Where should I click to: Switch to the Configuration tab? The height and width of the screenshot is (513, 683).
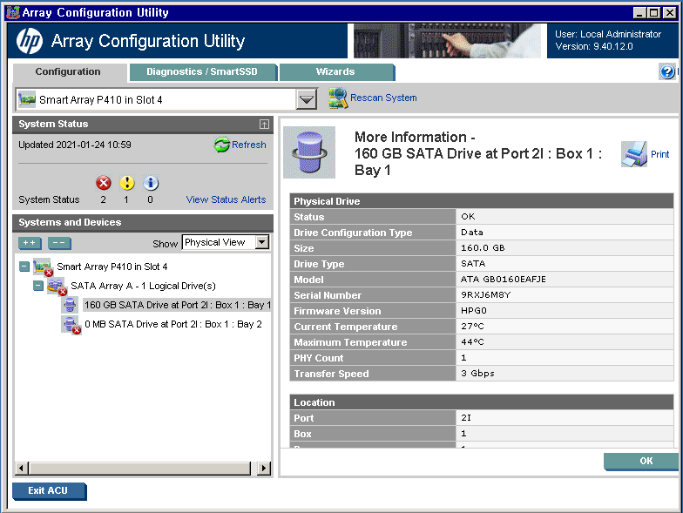tap(68, 71)
